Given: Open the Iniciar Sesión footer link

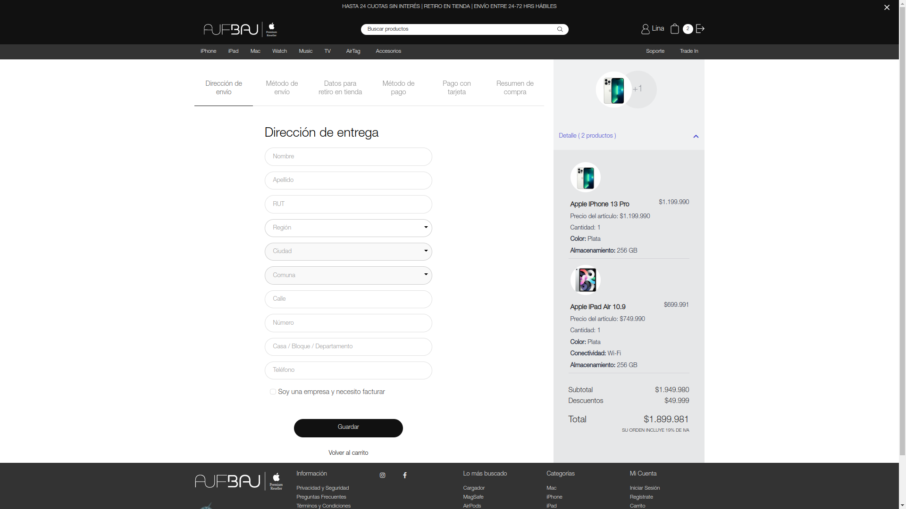Looking at the screenshot, I should (x=645, y=488).
